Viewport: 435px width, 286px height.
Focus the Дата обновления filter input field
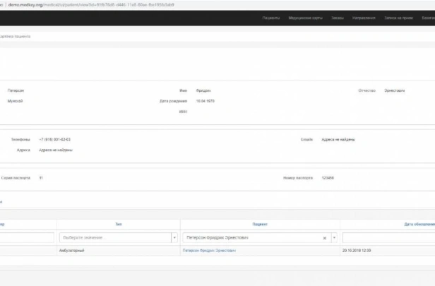tap(388, 238)
